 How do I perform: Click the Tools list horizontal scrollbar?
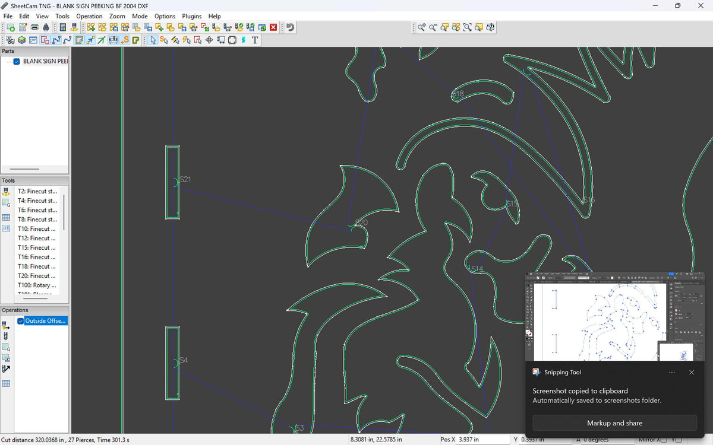tap(34, 299)
